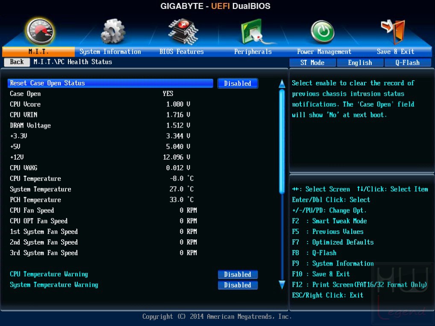
Task: Switch to the M.I.T. tab
Action: pyautogui.click(x=38, y=52)
